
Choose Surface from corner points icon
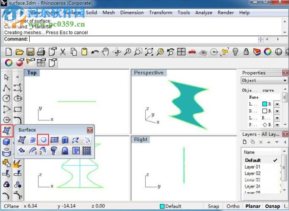22,140
